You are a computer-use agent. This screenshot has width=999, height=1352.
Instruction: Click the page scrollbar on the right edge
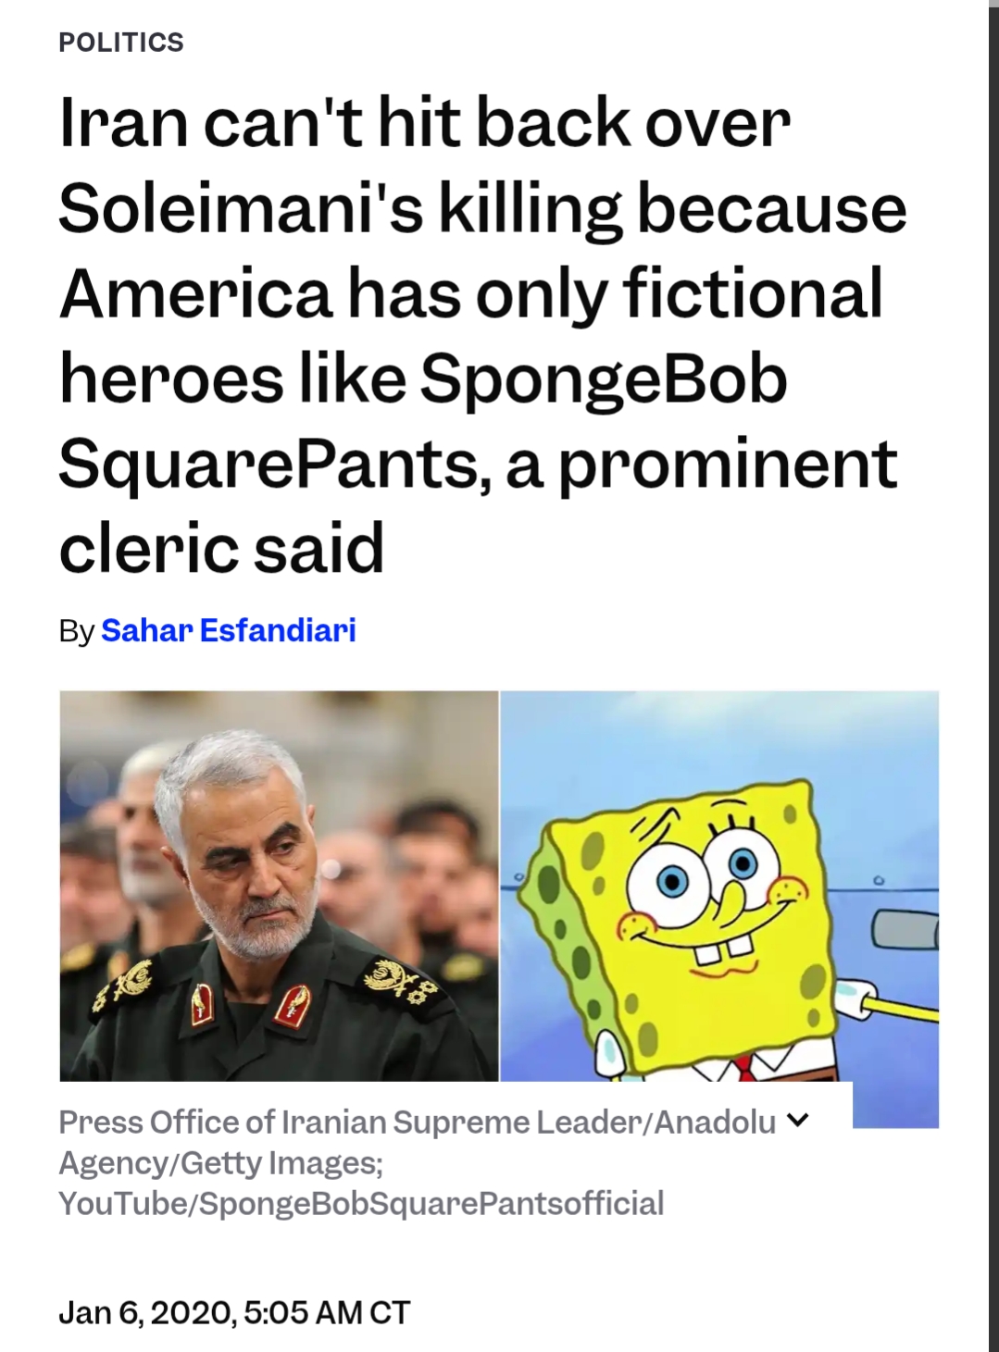tap(993, 676)
